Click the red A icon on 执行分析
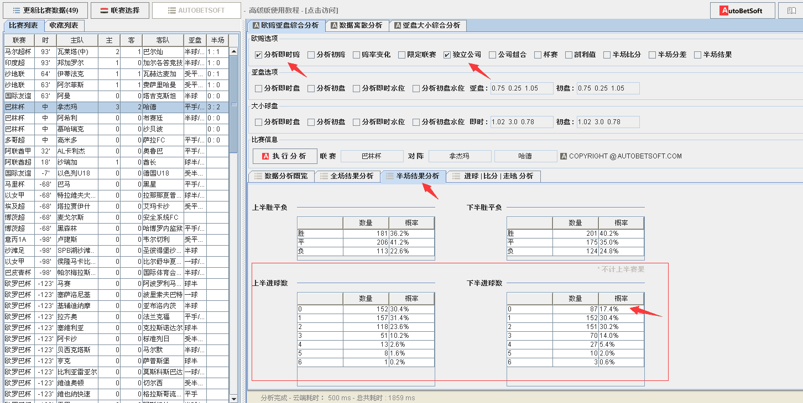The width and height of the screenshot is (803, 403). (265, 156)
